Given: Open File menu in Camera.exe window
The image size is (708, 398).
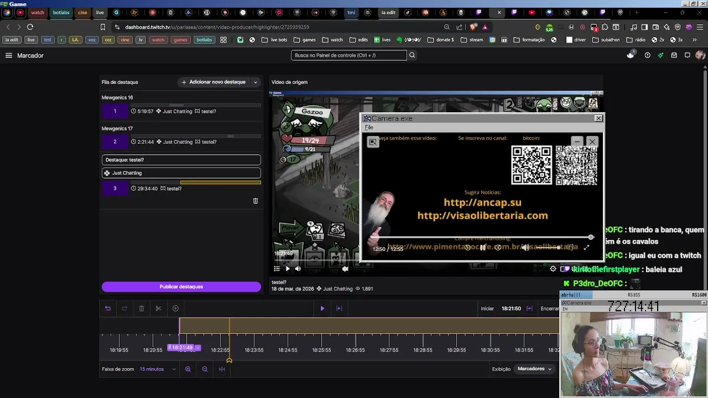Looking at the screenshot, I should (369, 128).
